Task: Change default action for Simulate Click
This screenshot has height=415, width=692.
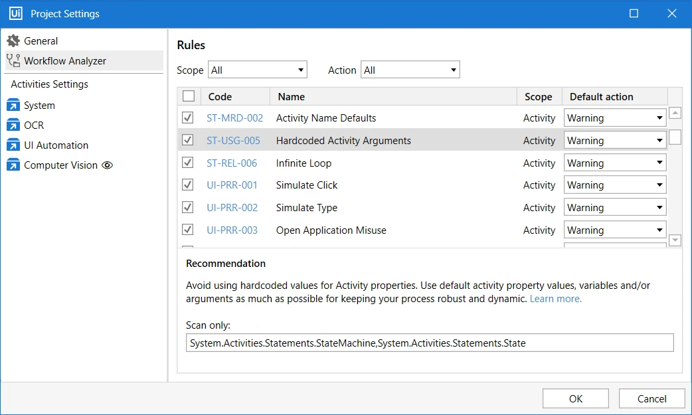Action: pyautogui.click(x=615, y=185)
